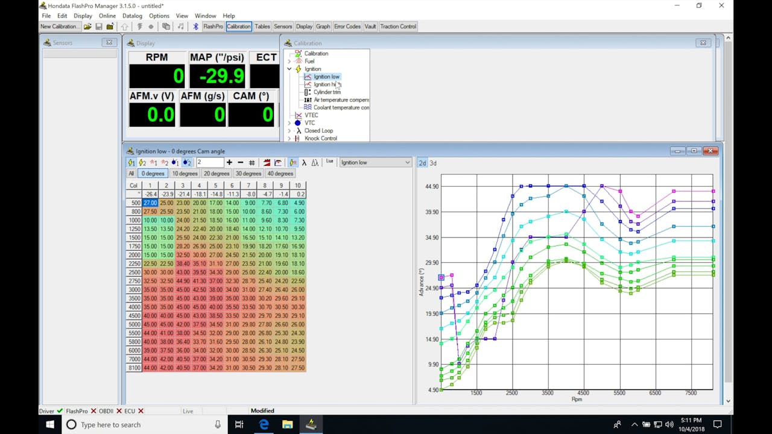Select the Graph view from the toolbar

click(x=323, y=26)
